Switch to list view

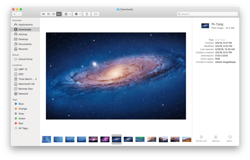click(x=48, y=14)
